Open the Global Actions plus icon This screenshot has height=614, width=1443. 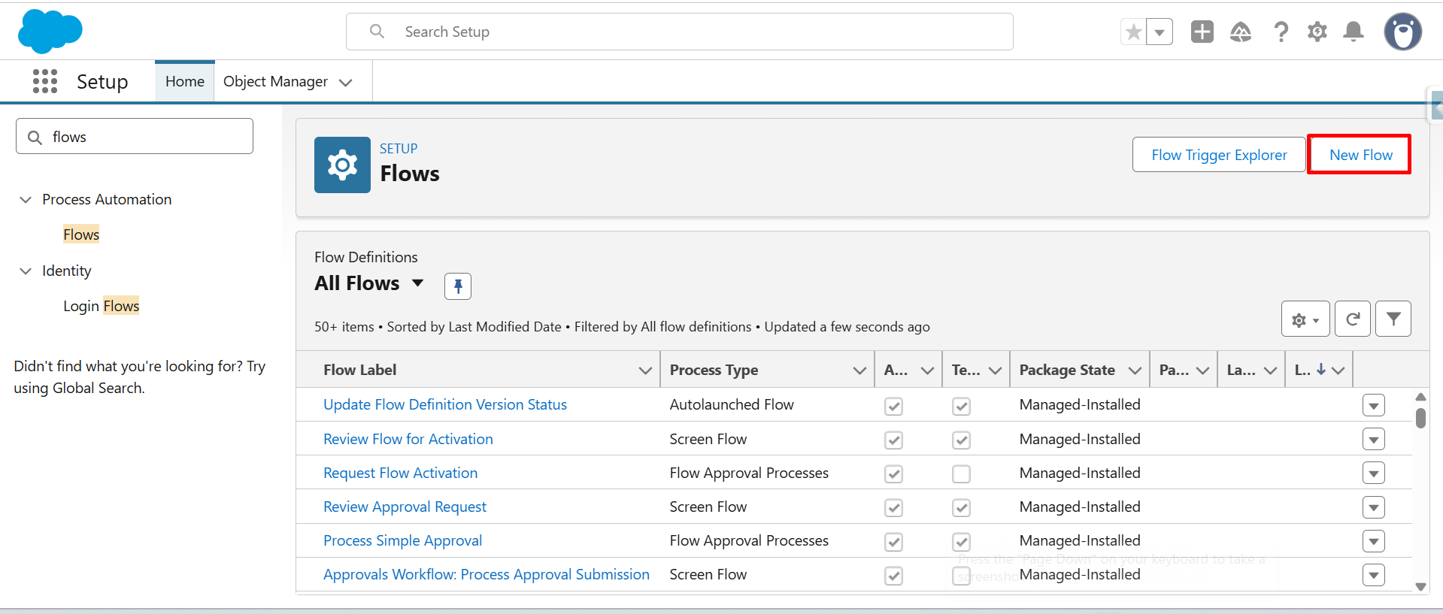1202,32
